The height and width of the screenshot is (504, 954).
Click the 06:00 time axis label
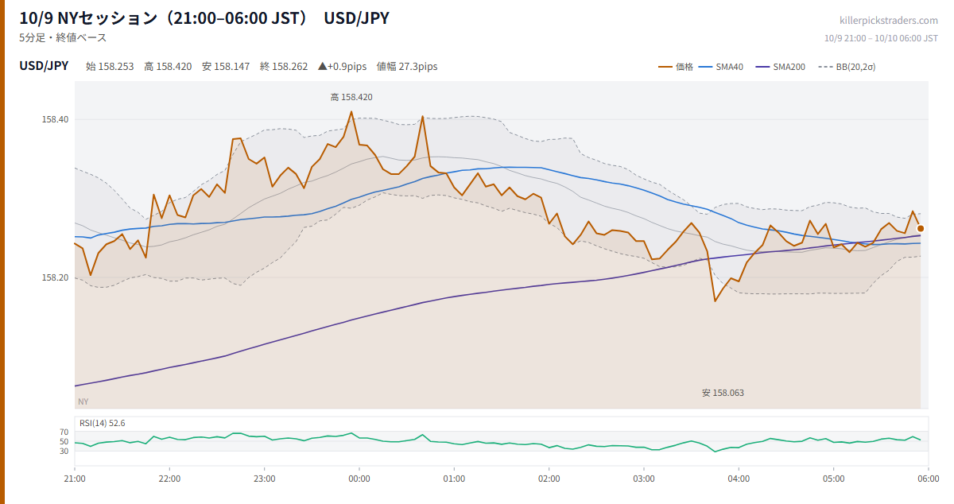pos(929,479)
